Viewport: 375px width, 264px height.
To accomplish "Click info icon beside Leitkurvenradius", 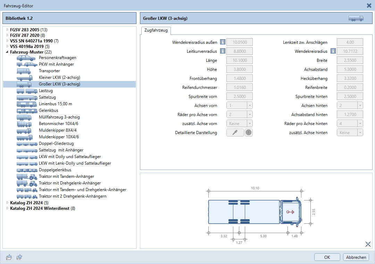I will pyautogui.click(x=223, y=51).
